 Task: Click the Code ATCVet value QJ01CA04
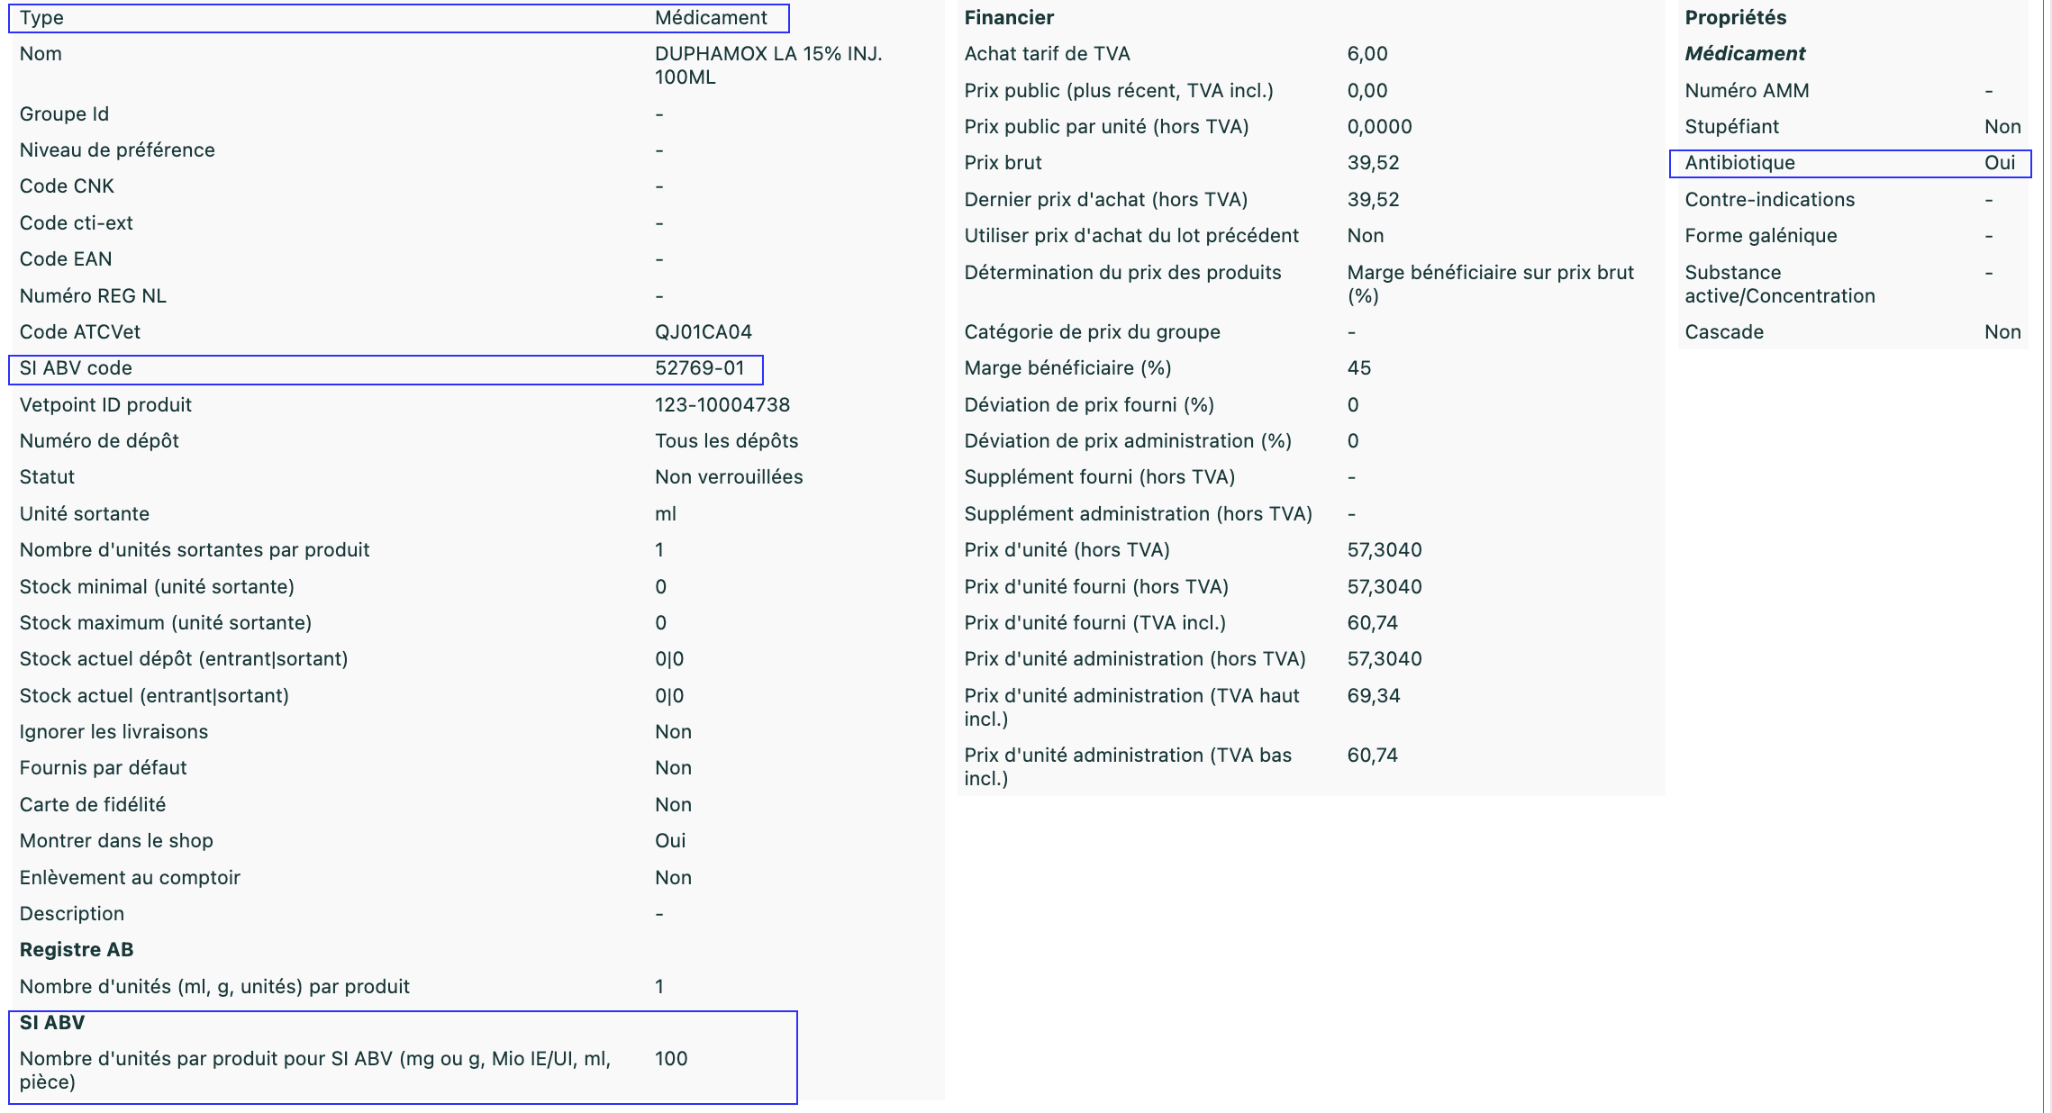click(x=703, y=331)
